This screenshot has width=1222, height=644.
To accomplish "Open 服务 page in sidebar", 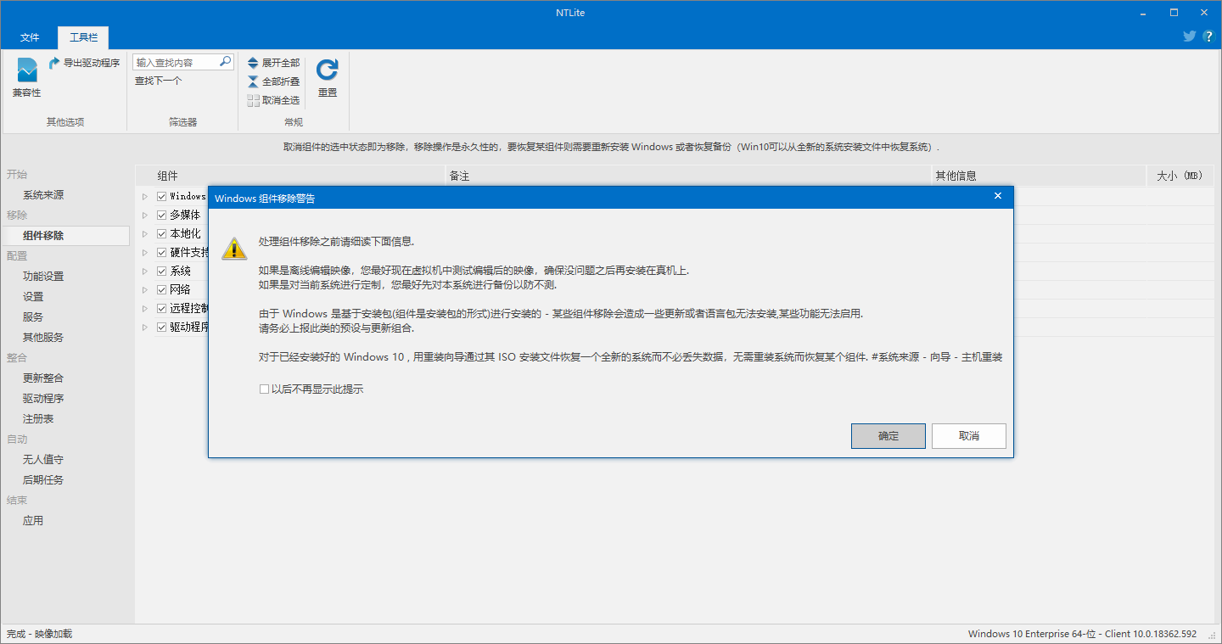I will coord(33,317).
